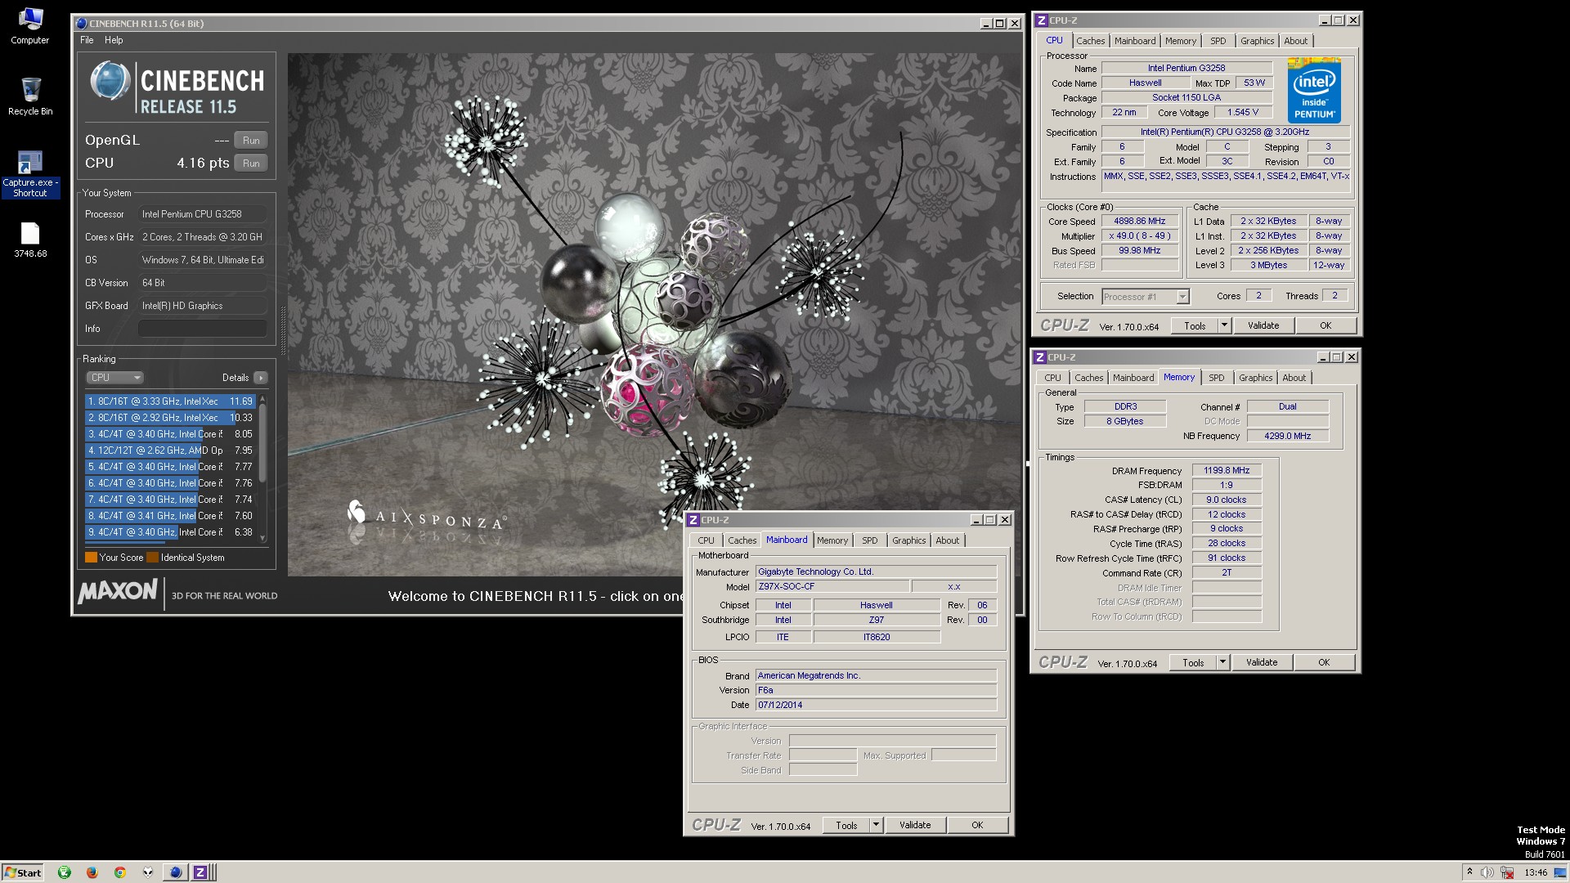This screenshot has height=883, width=1570.
Task: Launch Firefox from the quick launch bar
Action: (x=92, y=872)
